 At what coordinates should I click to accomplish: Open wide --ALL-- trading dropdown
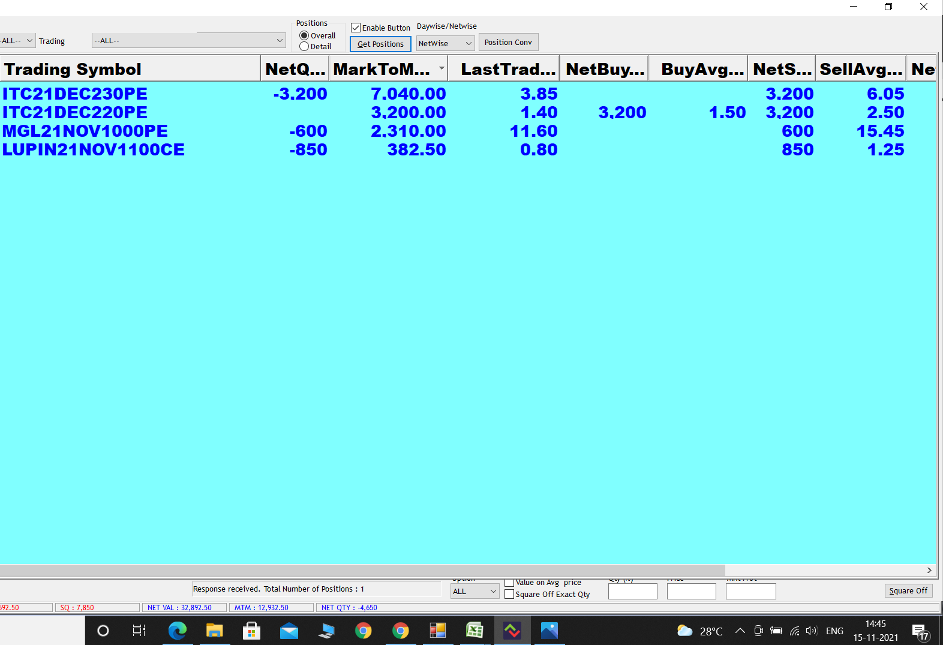point(189,40)
